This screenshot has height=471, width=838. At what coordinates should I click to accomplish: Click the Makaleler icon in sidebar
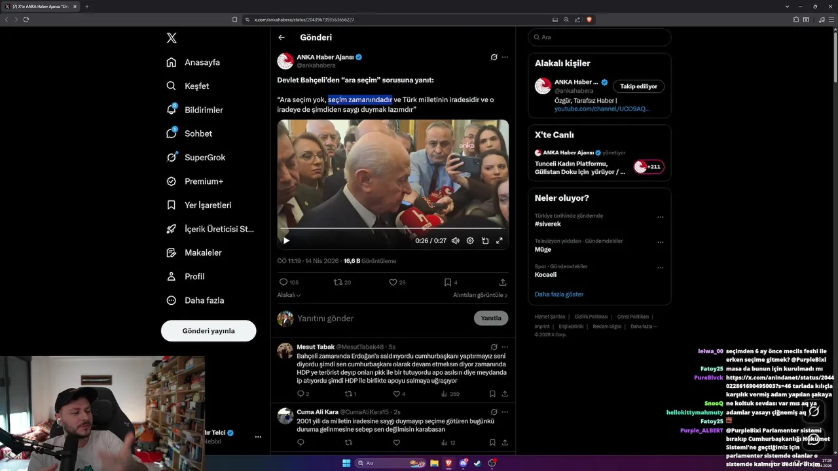point(172,253)
